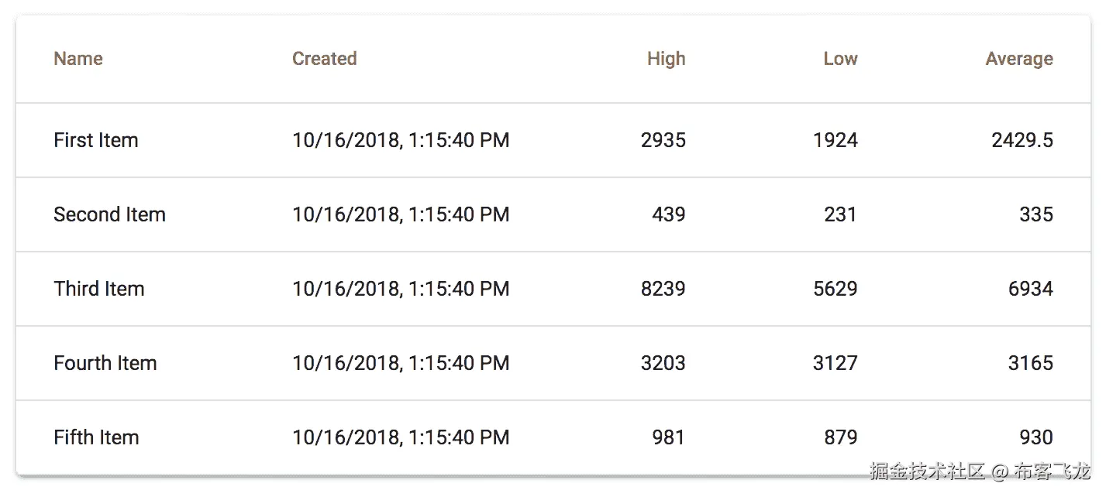
Task: Click the Low value 5629
Action: click(x=835, y=289)
